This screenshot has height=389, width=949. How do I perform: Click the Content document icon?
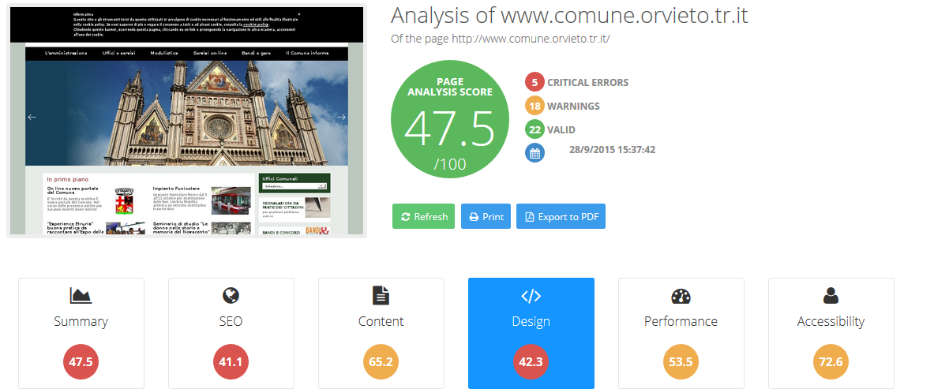pos(381,296)
